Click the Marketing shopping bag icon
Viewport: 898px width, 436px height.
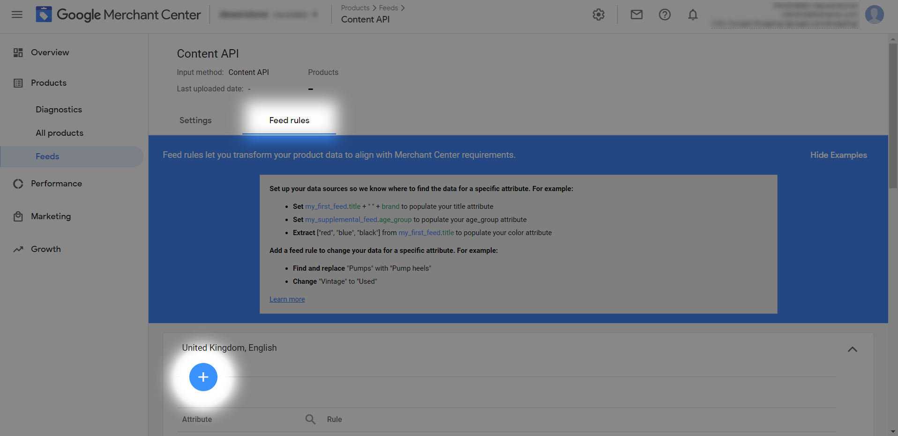18,216
